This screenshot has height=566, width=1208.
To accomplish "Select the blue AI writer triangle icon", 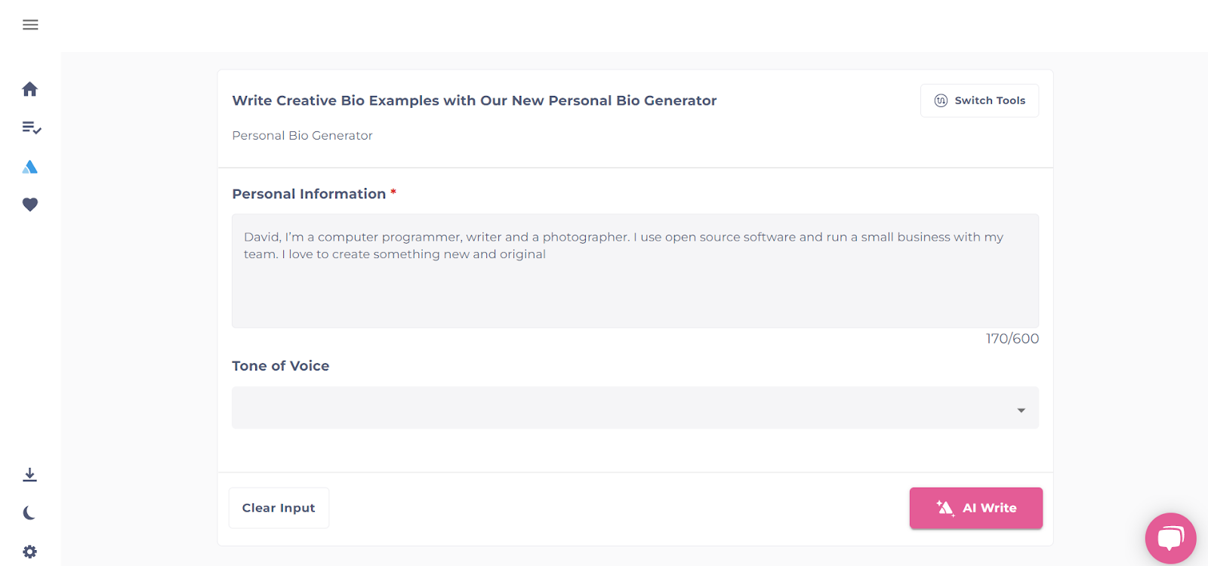I will point(30,167).
